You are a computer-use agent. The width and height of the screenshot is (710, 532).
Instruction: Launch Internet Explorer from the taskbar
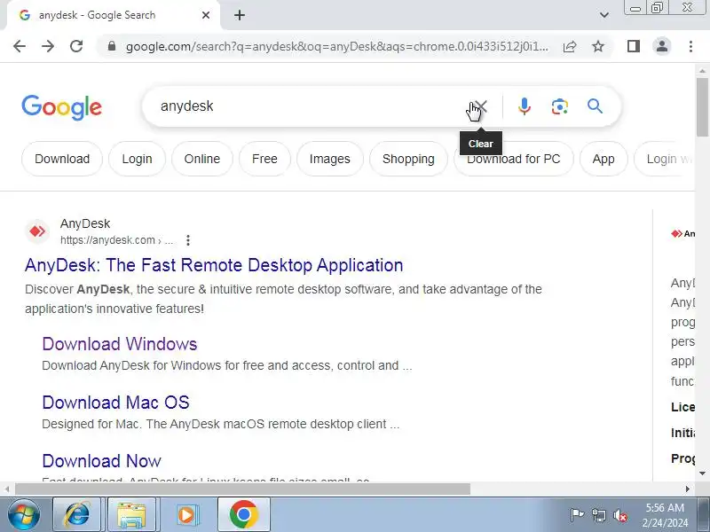78,515
